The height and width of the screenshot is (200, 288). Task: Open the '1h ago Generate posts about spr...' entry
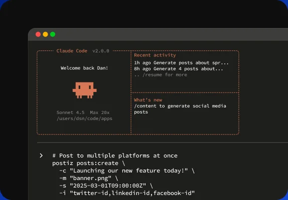point(181,63)
